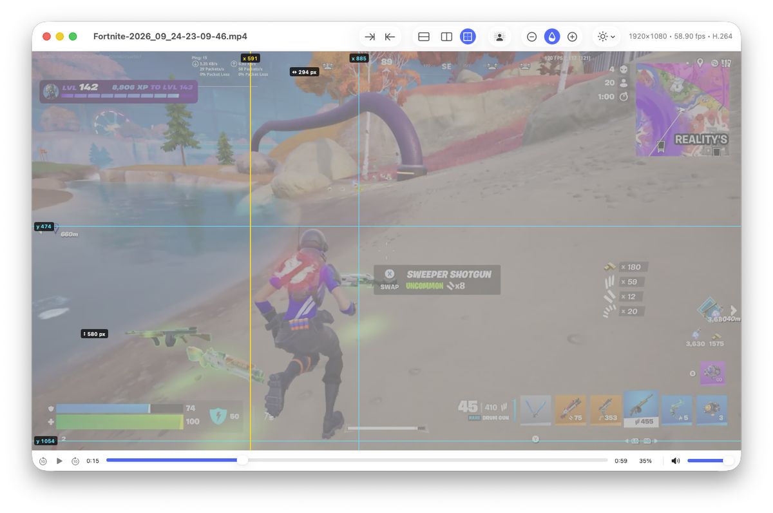Switch to horizontal split guide layout
This screenshot has height=513, width=773.
(x=424, y=37)
